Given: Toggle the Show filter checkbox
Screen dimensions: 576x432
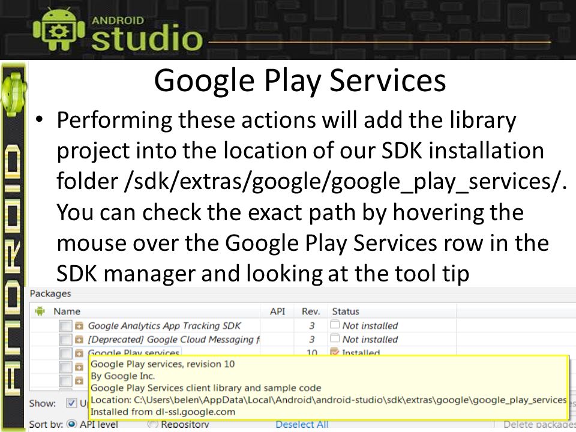Looking at the screenshot, I should click(x=71, y=403).
